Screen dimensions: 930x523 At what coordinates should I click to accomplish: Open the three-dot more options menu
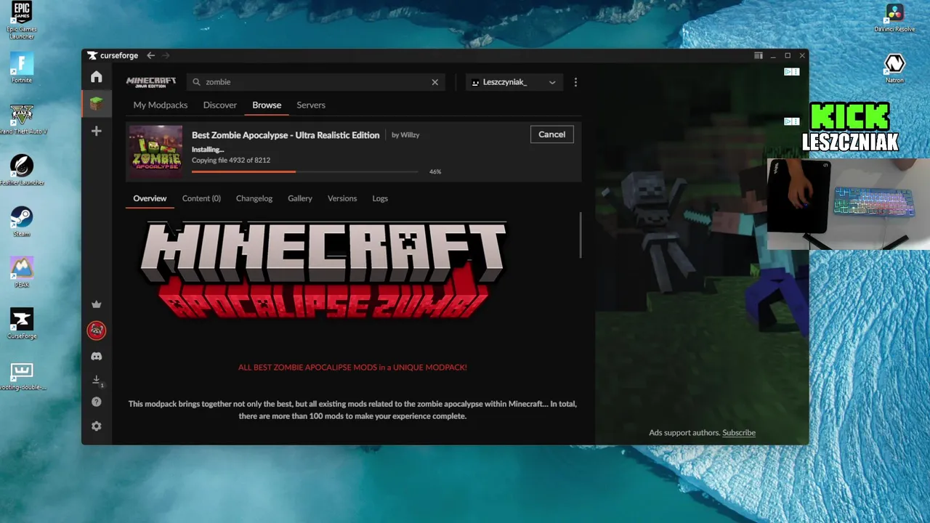click(575, 82)
